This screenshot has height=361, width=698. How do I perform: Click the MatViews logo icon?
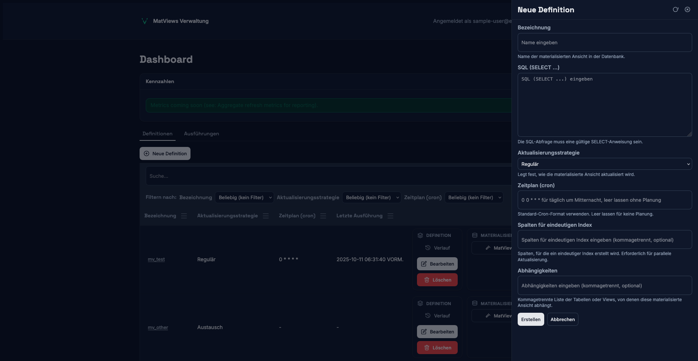[x=144, y=21]
